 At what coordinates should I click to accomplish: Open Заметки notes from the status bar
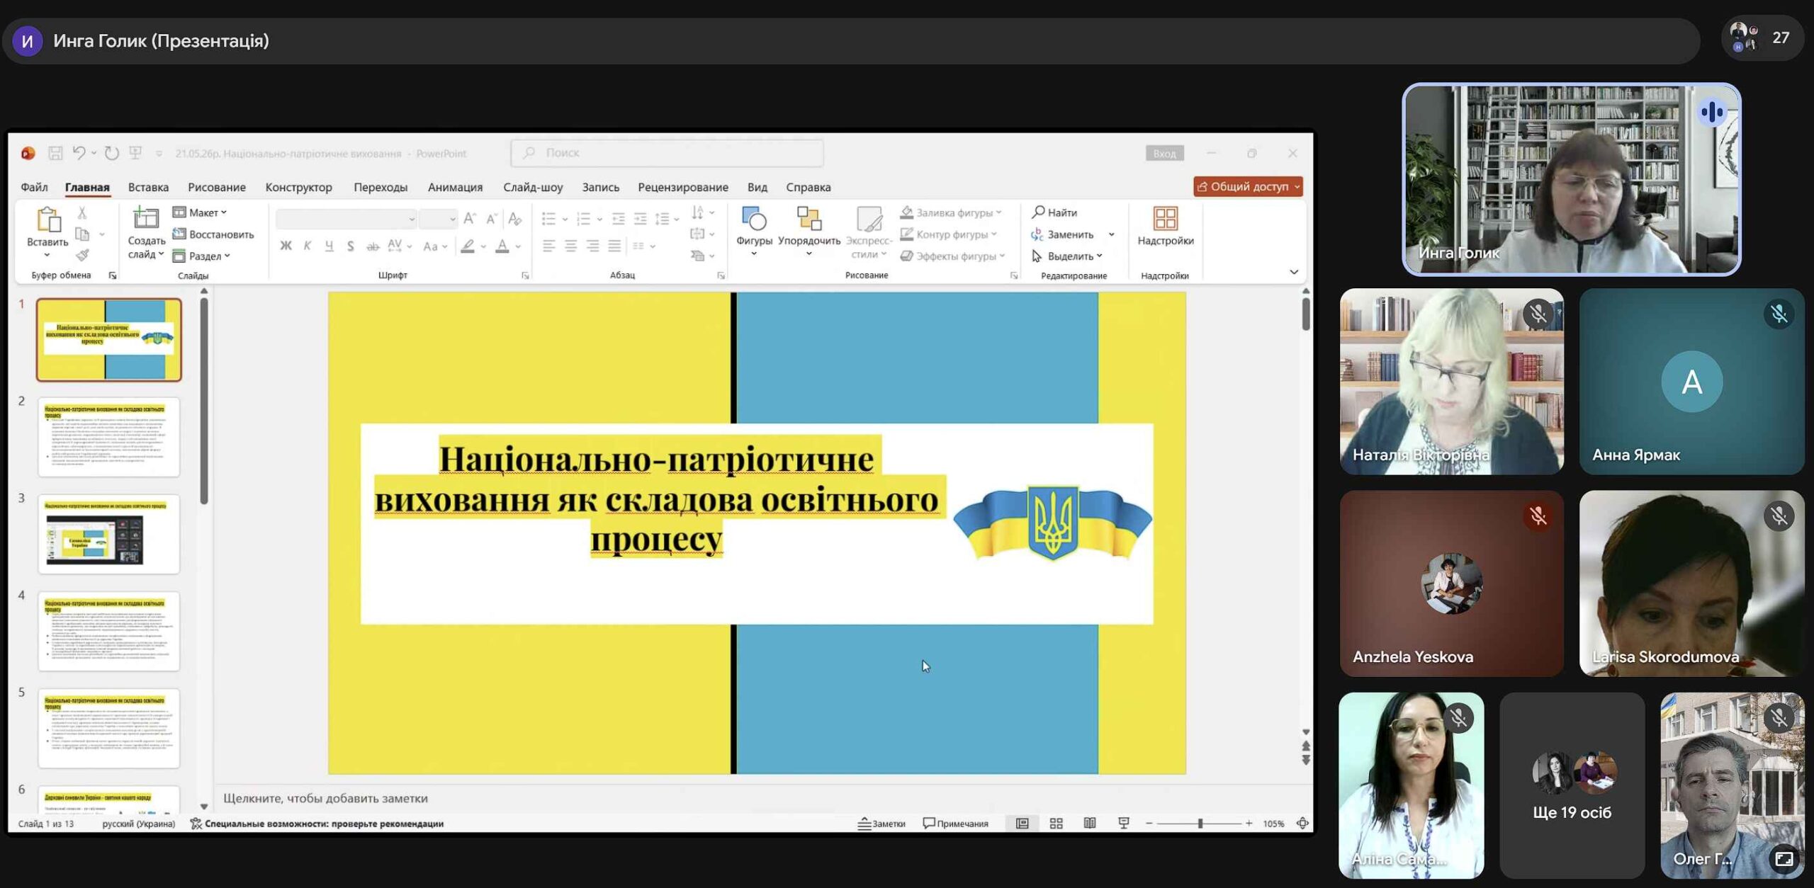881,824
